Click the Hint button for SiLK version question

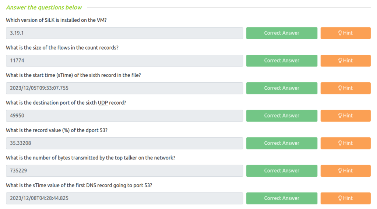[345, 33]
